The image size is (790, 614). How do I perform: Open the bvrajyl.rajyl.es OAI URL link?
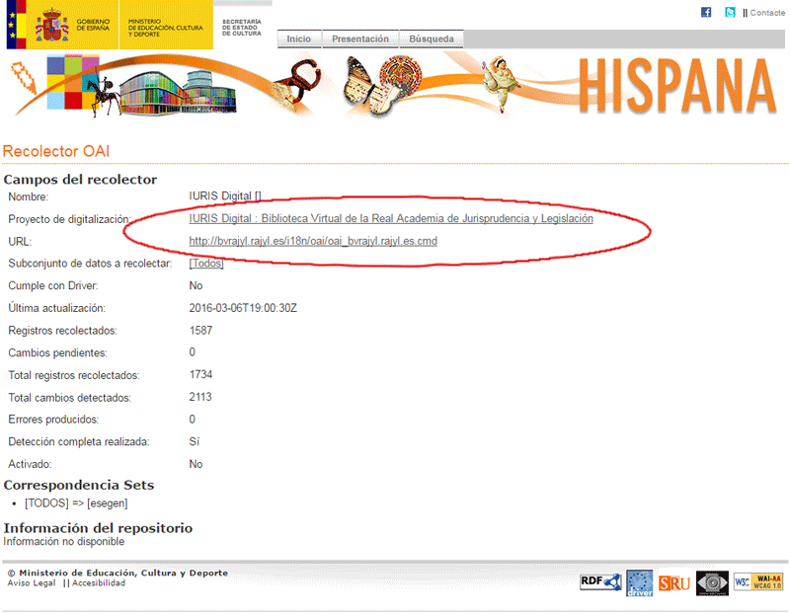tap(313, 241)
